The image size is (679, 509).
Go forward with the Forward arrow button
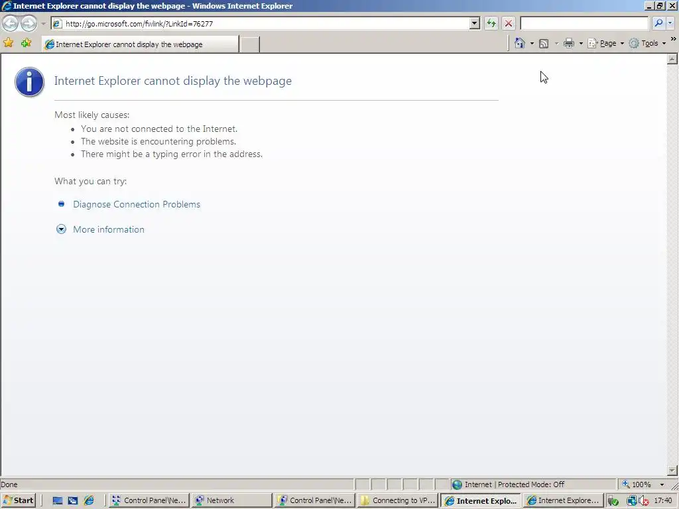(29, 23)
